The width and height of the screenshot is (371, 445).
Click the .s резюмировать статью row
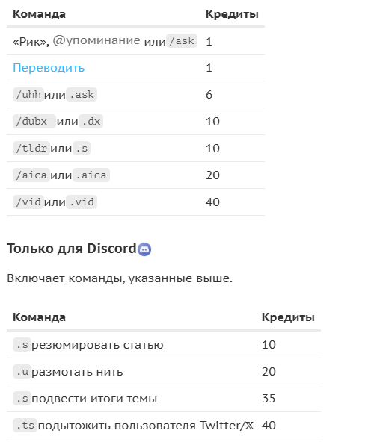[164, 345]
